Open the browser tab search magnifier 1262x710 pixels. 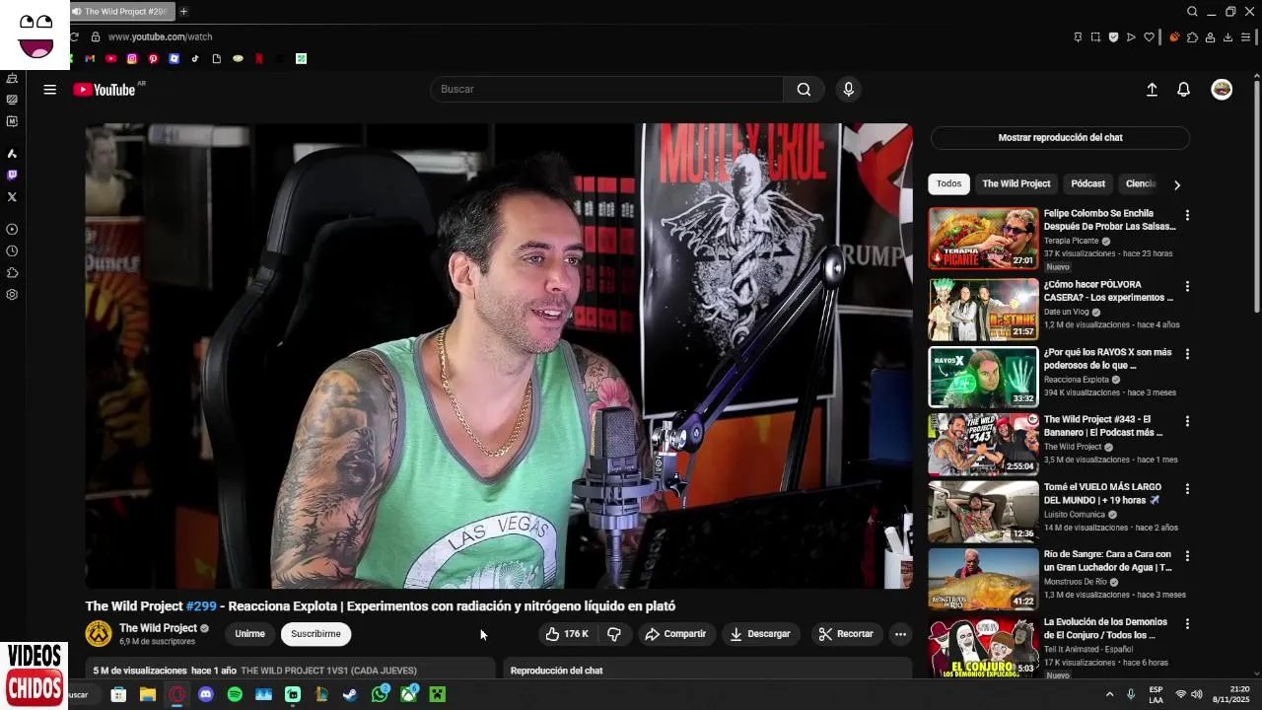pyautogui.click(x=1192, y=12)
